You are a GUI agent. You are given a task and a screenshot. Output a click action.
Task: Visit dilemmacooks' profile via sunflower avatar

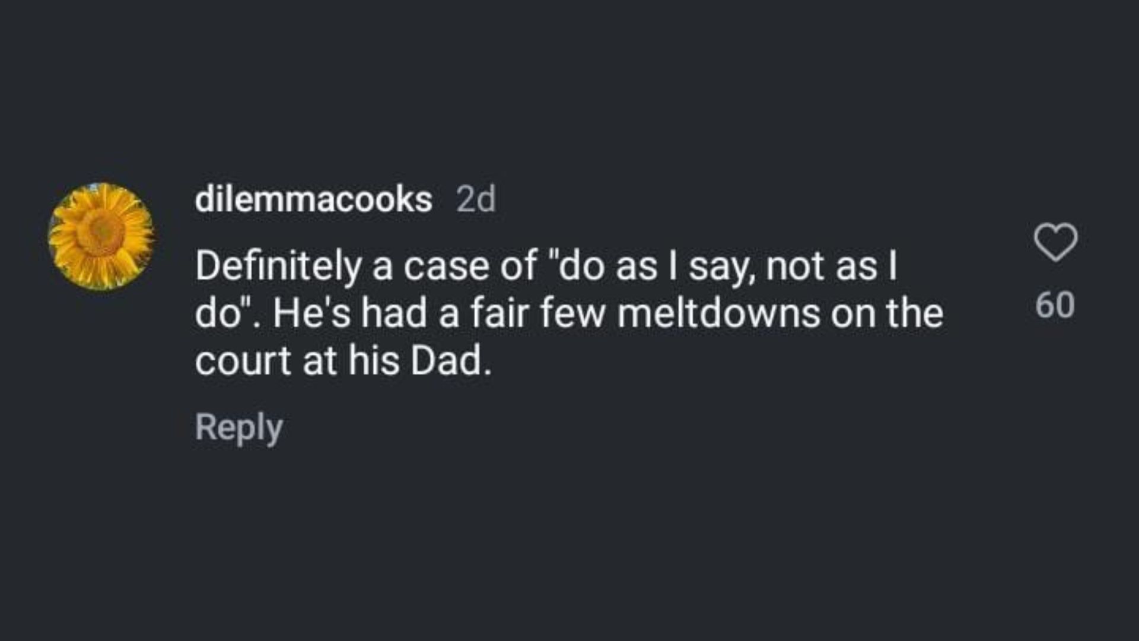click(x=101, y=236)
